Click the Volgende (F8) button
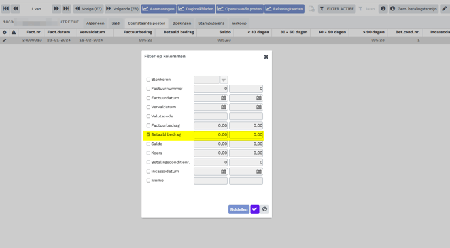The height and width of the screenshot is (248, 450). click(x=122, y=9)
